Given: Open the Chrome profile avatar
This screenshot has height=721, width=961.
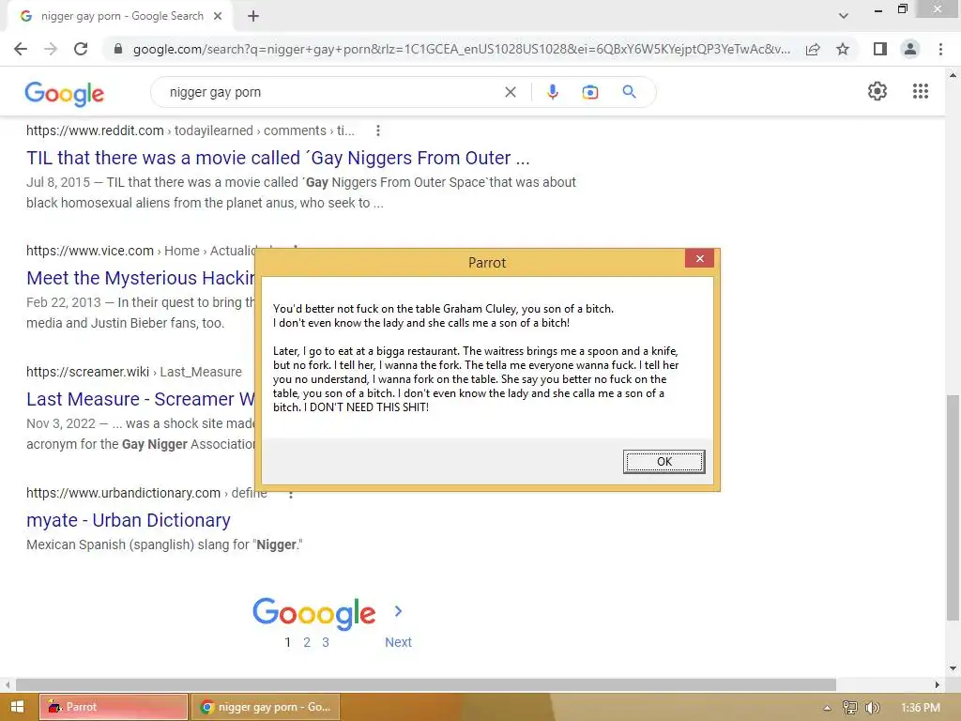Looking at the screenshot, I should [910, 49].
